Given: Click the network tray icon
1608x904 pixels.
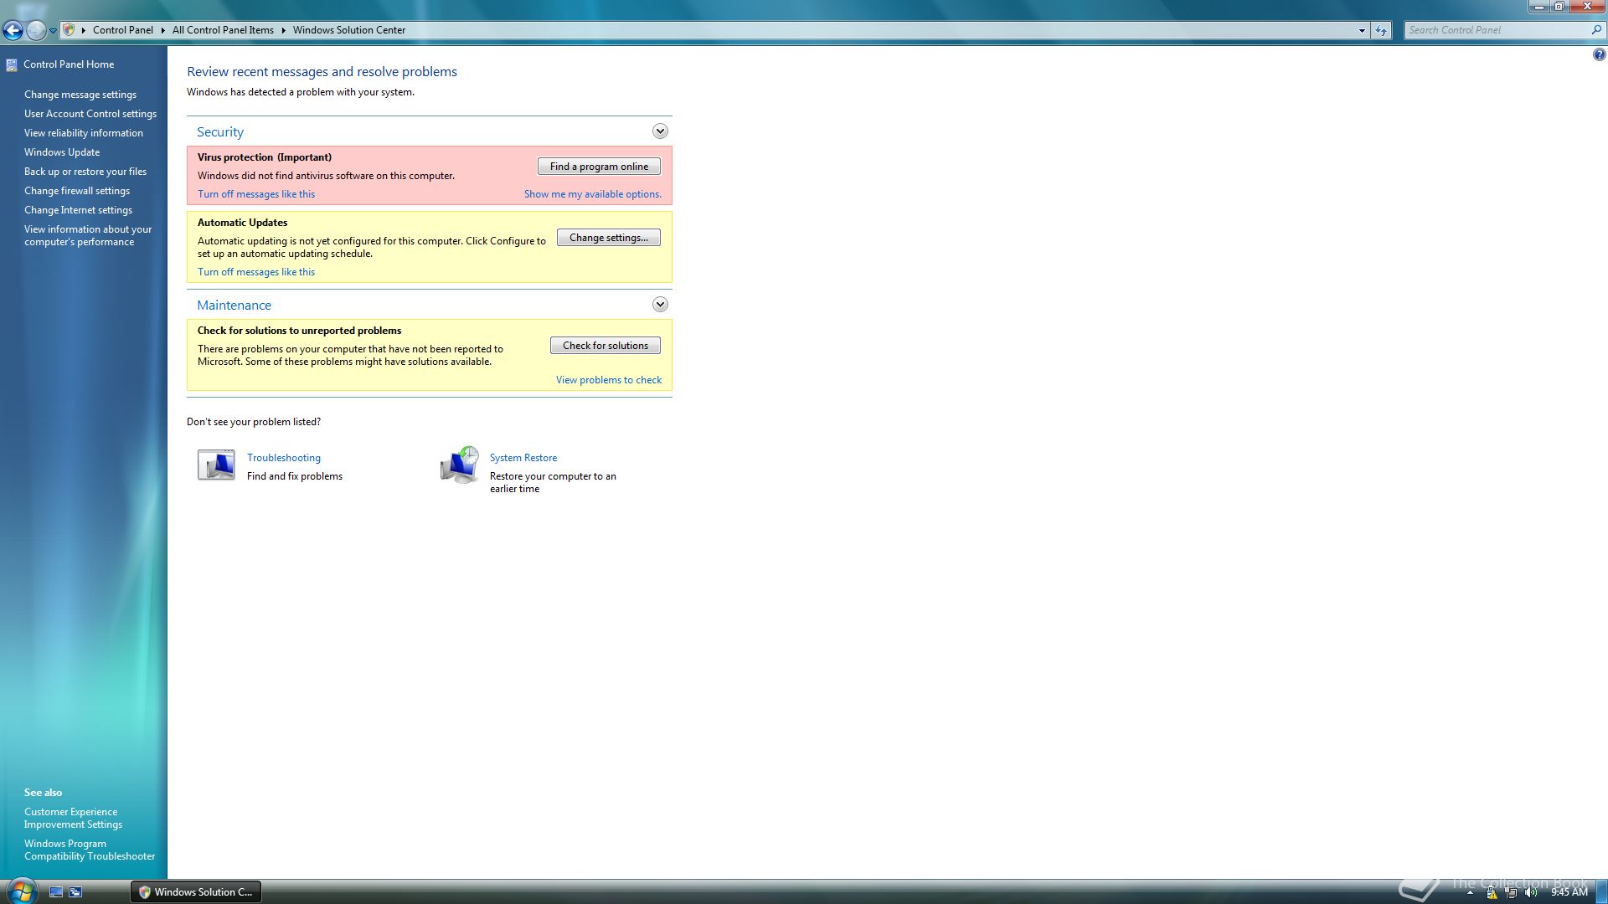Looking at the screenshot, I should point(1511,892).
